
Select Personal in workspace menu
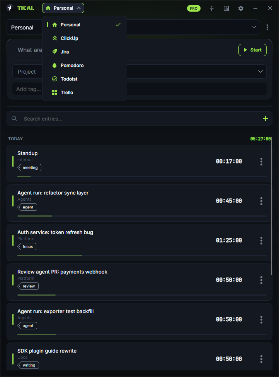(84, 25)
